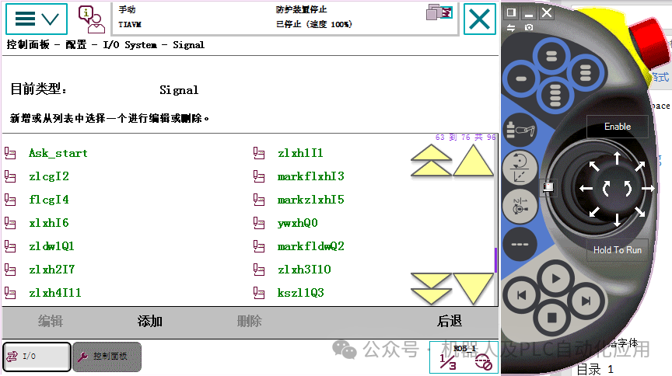Select the kszl1Q3 signal
Screen dimensions: 672x376
(300, 293)
